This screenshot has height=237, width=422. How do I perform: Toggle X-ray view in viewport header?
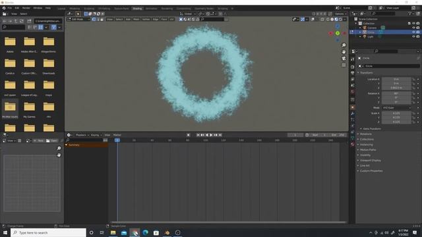[322, 19]
